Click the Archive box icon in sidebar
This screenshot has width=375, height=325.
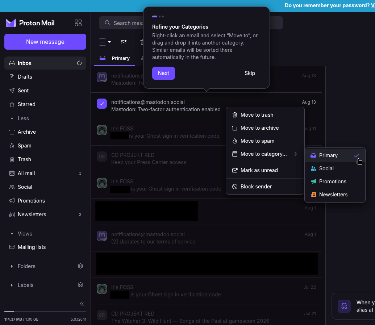pyautogui.click(x=12, y=132)
